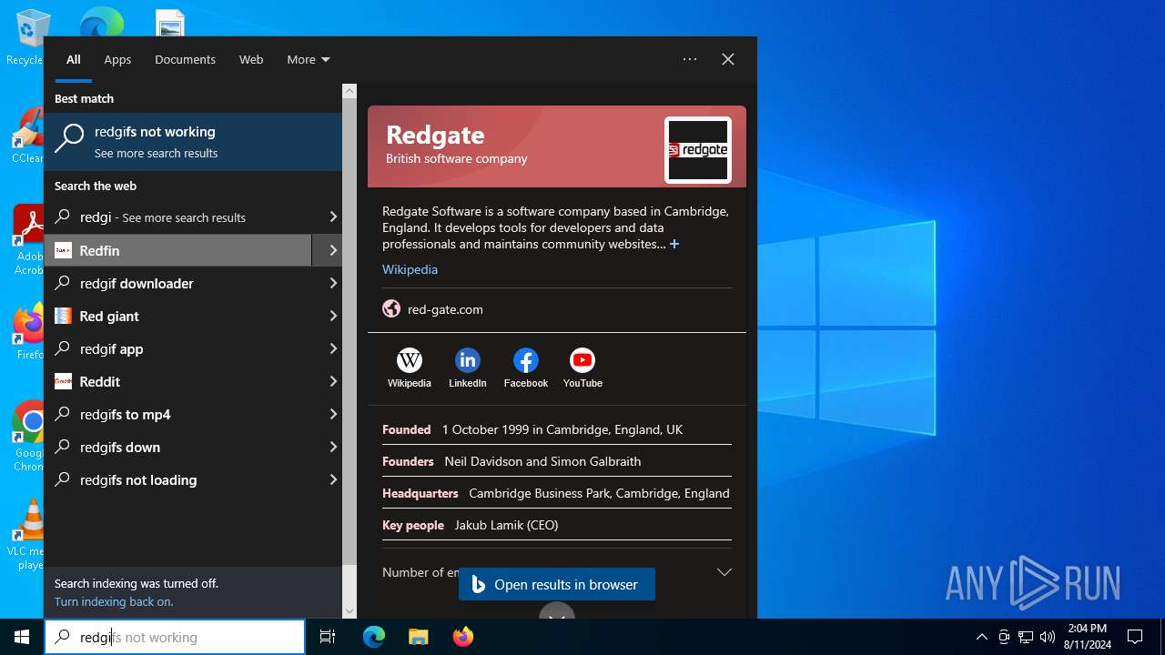
Task: Open File Explorer from the taskbar
Action: 419,637
